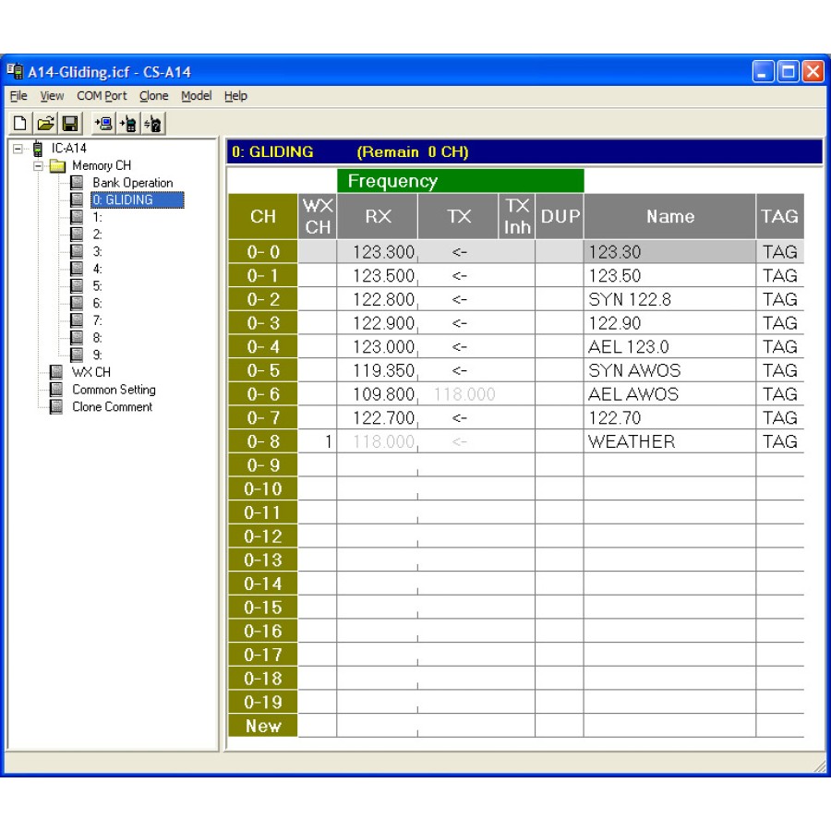Click the AEL 123.0 name cell
This screenshot has height=831, width=831.
point(670,346)
